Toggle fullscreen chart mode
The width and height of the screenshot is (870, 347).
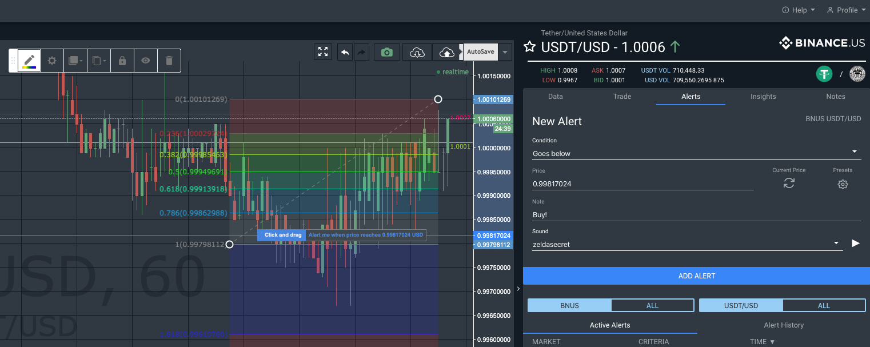tap(323, 52)
